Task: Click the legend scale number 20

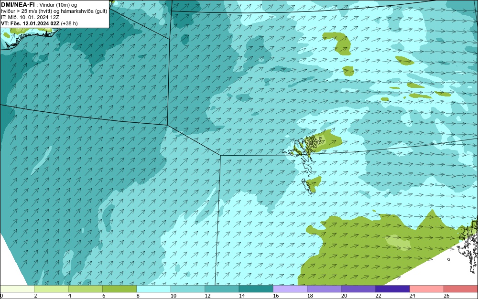Action: (344, 296)
